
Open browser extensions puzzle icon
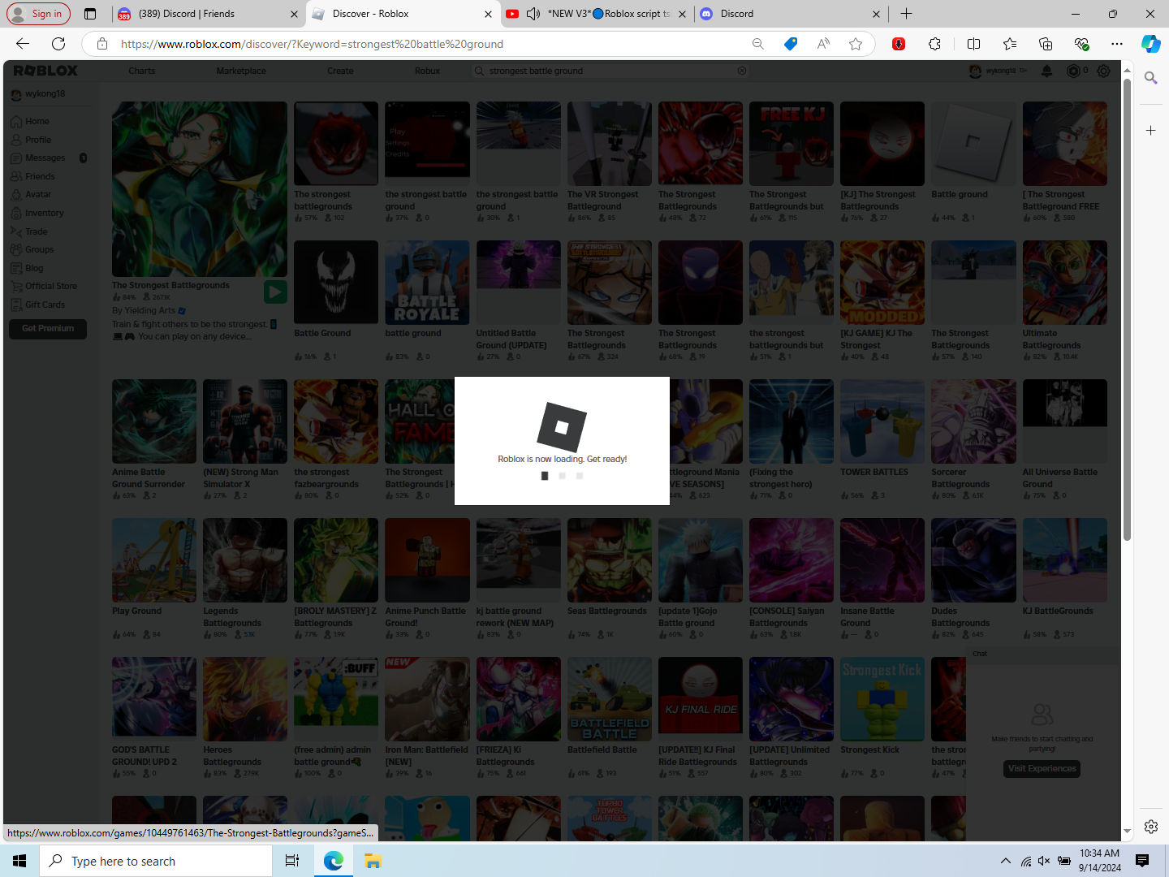click(935, 44)
